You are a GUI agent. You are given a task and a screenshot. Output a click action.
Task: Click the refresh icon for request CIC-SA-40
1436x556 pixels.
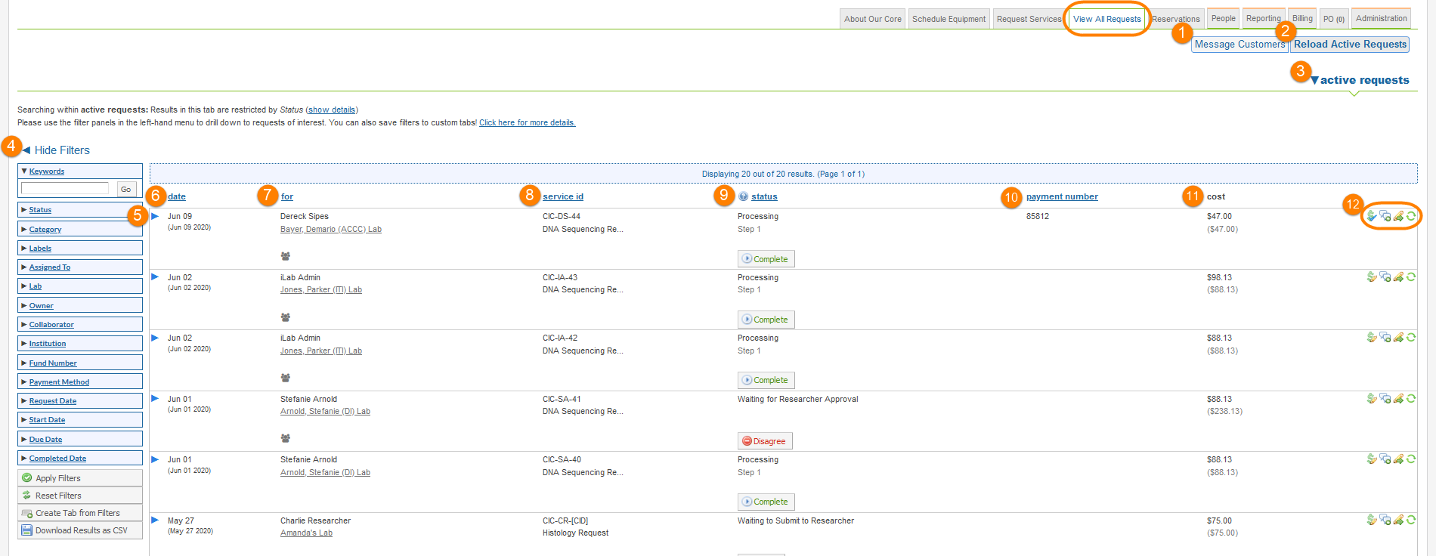1411,459
